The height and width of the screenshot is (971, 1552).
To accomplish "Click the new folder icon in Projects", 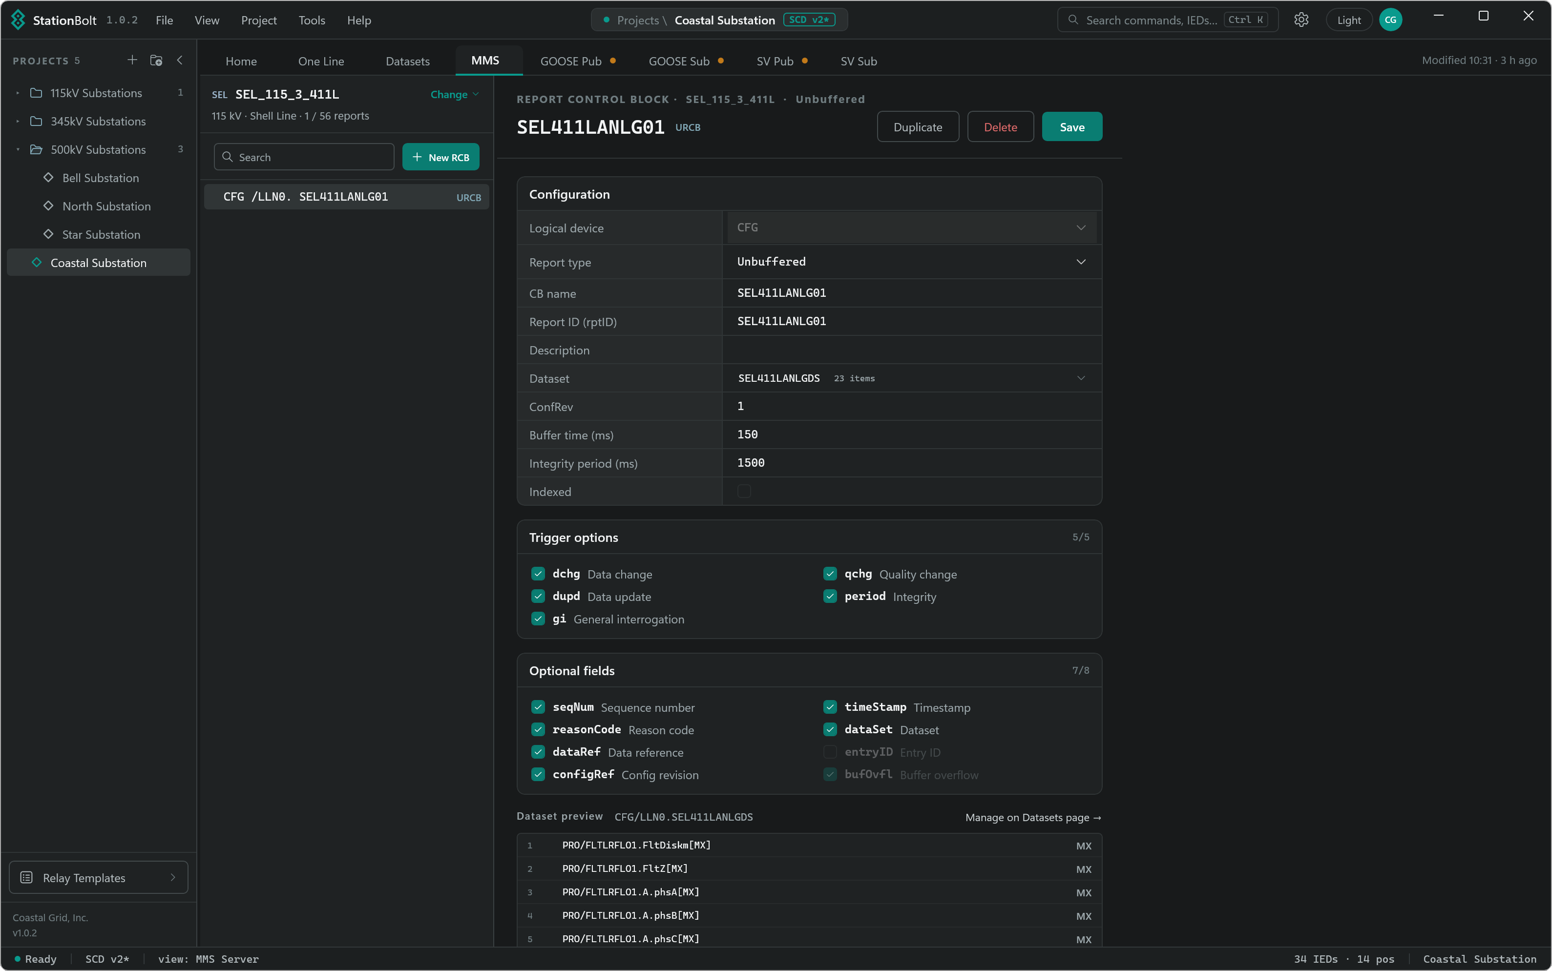I will tap(156, 60).
